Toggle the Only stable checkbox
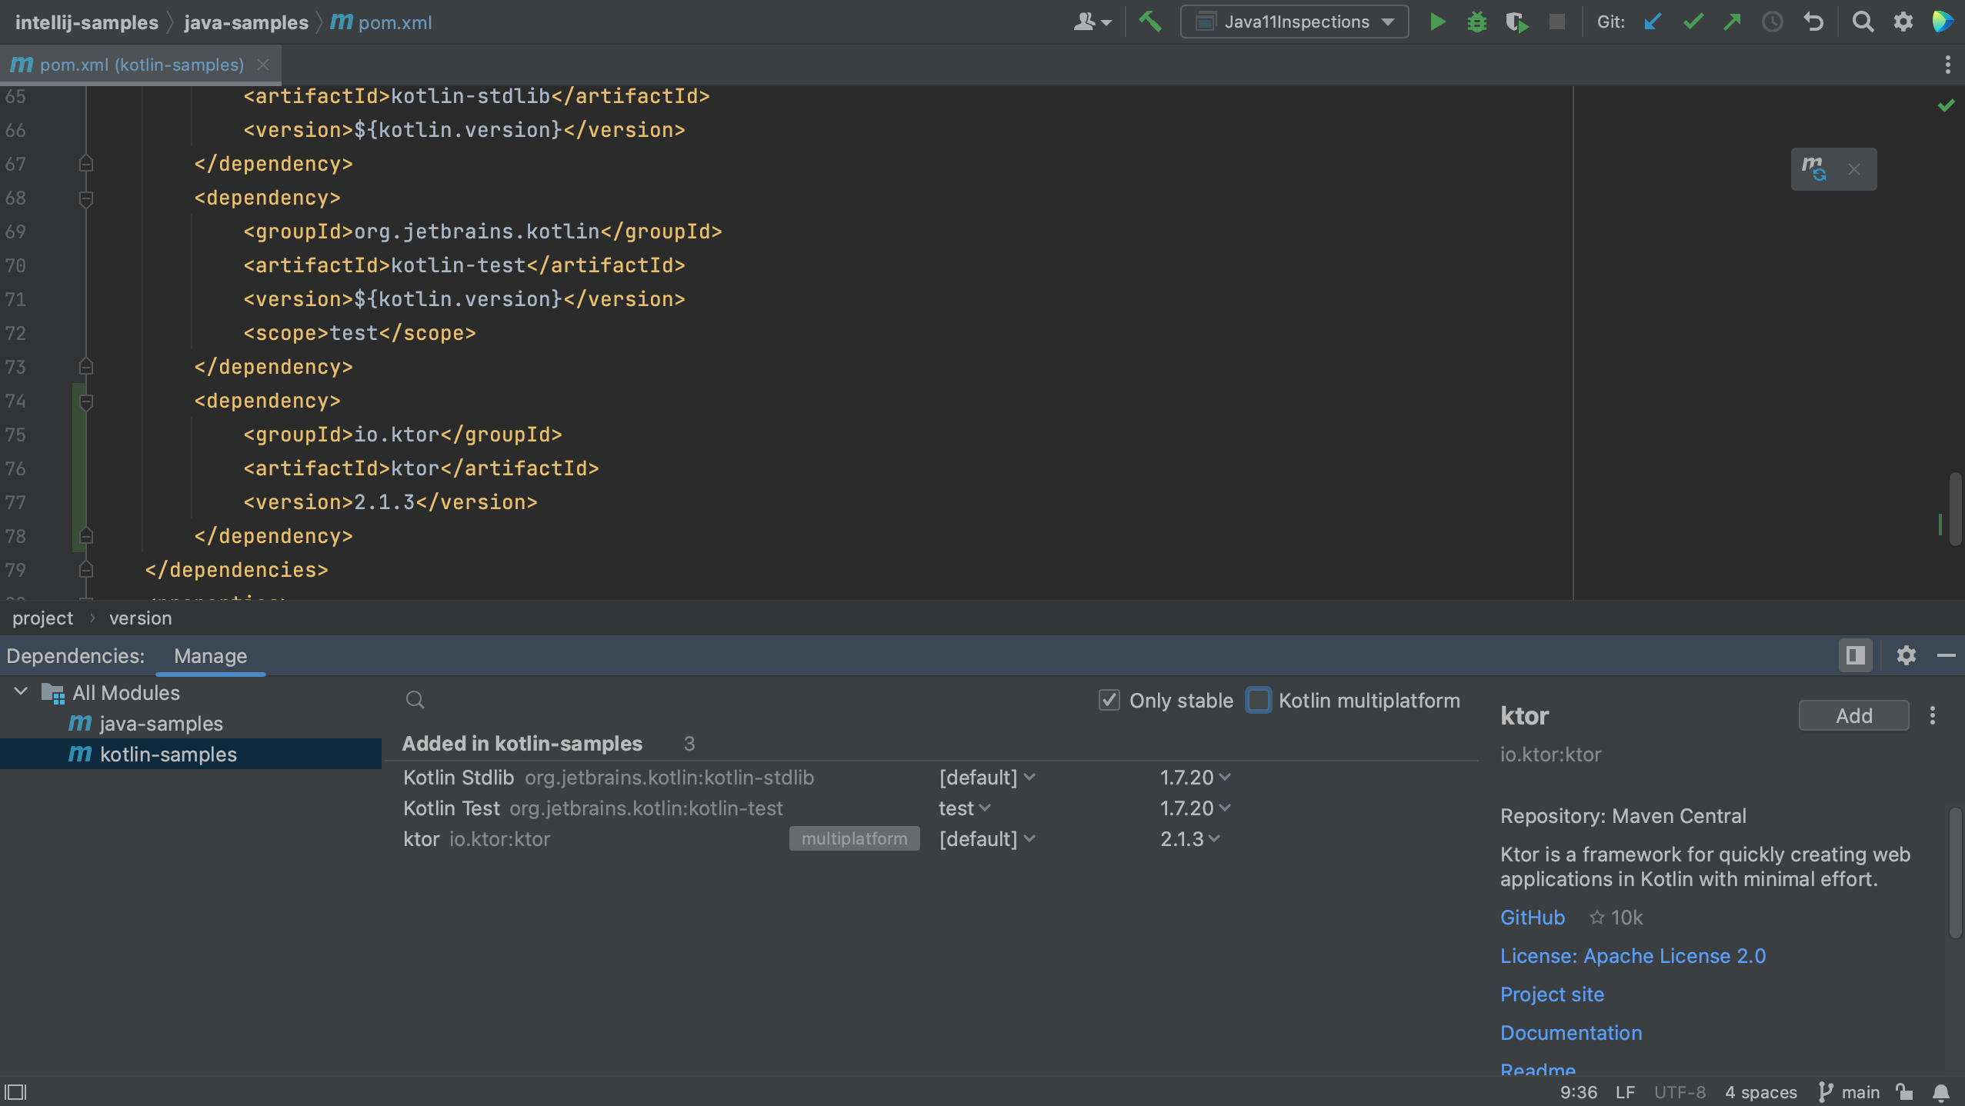 point(1109,700)
